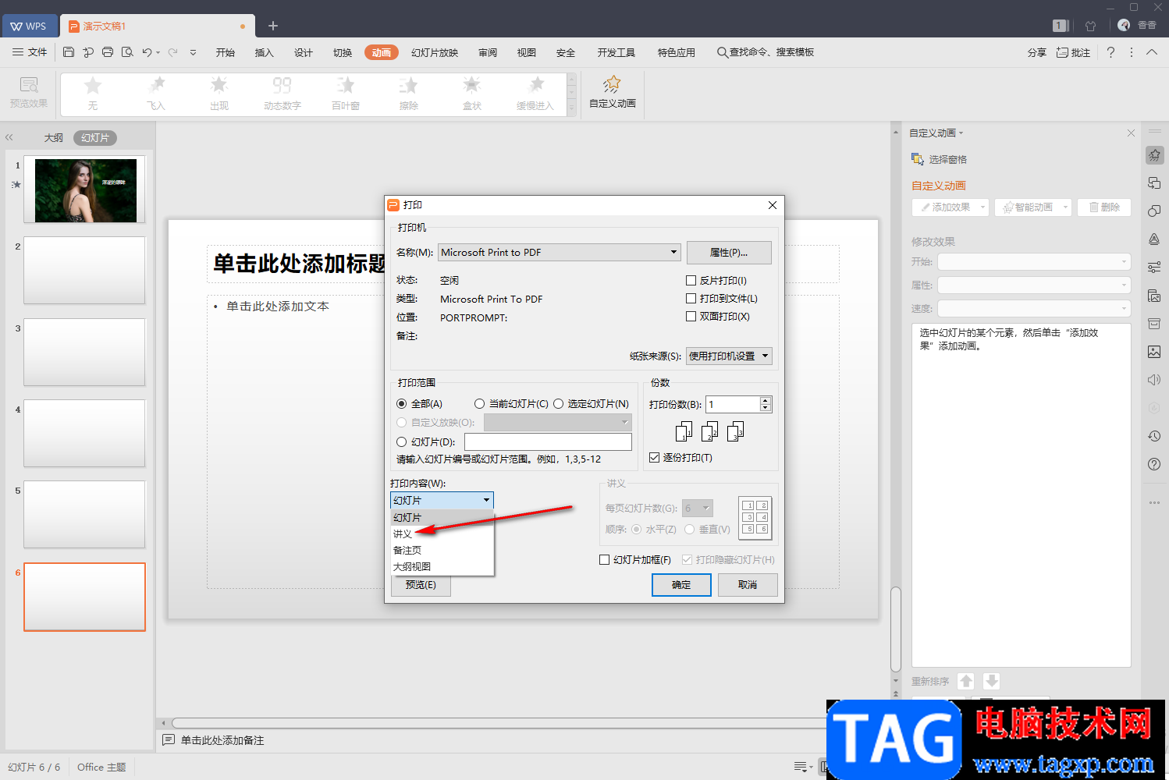1169x780 pixels.
Task: Click the Selection Pane (选择窗格) icon
Action: click(x=918, y=159)
